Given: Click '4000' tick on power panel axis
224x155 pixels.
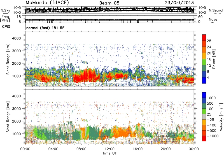Looking at the screenshot, I should [x=17, y=38].
